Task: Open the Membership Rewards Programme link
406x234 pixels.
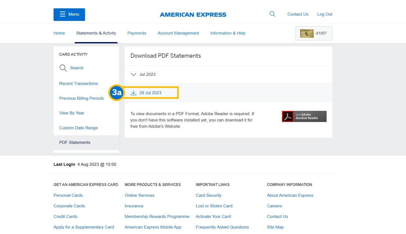Action: (x=157, y=217)
